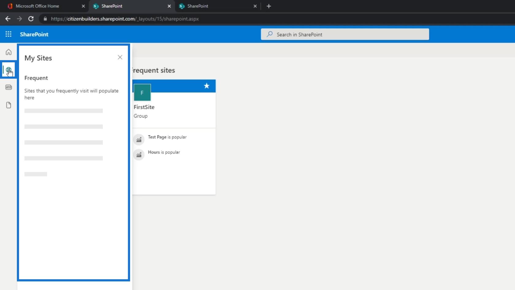This screenshot has height=290, width=515.
Task: Click the search magnifier icon
Action: coord(269,34)
